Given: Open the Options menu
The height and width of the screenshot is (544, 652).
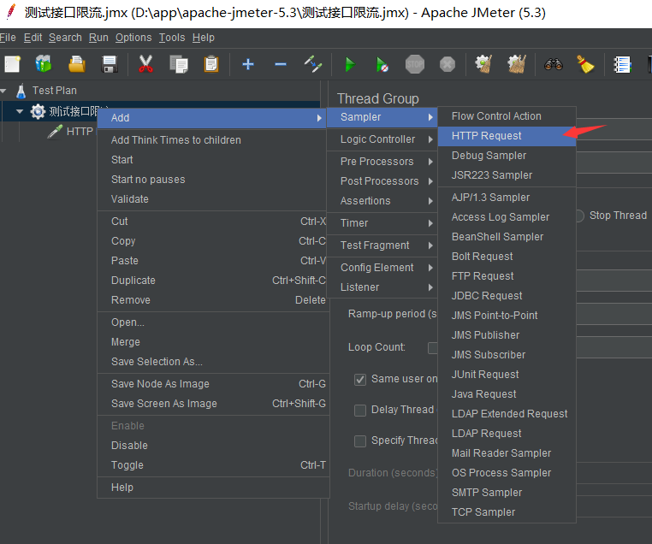Looking at the screenshot, I should (133, 38).
